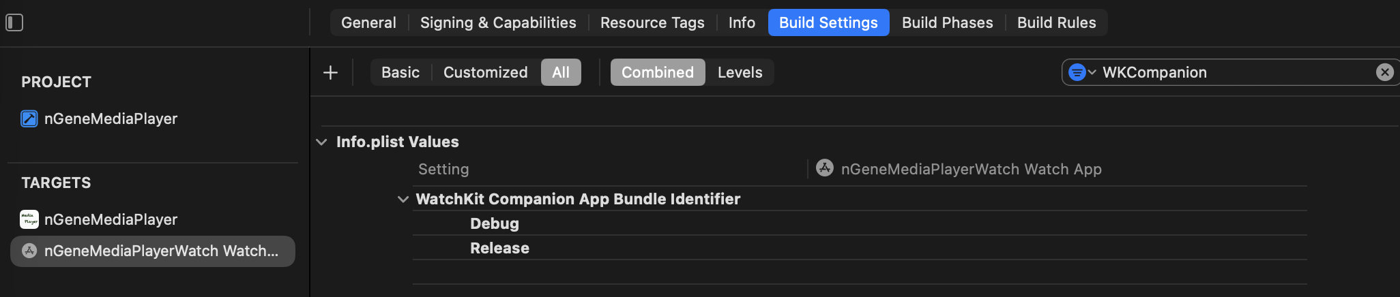Screen dimensions: 1400x297
Task: Switch to Signing & Capabilities tab
Action: (x=498, y=22)
